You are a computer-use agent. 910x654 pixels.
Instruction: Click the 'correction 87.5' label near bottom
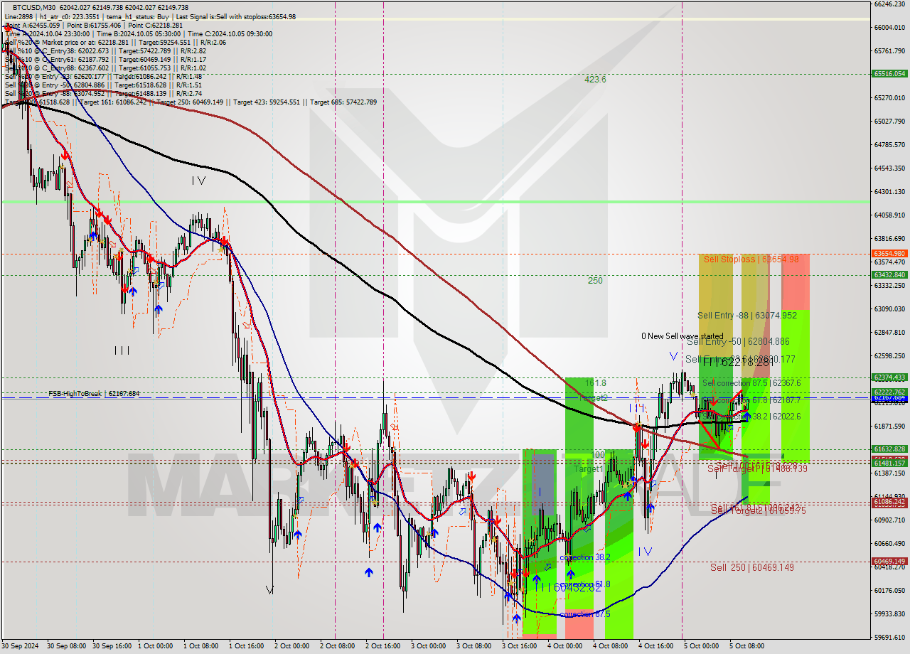click(584, 614)
